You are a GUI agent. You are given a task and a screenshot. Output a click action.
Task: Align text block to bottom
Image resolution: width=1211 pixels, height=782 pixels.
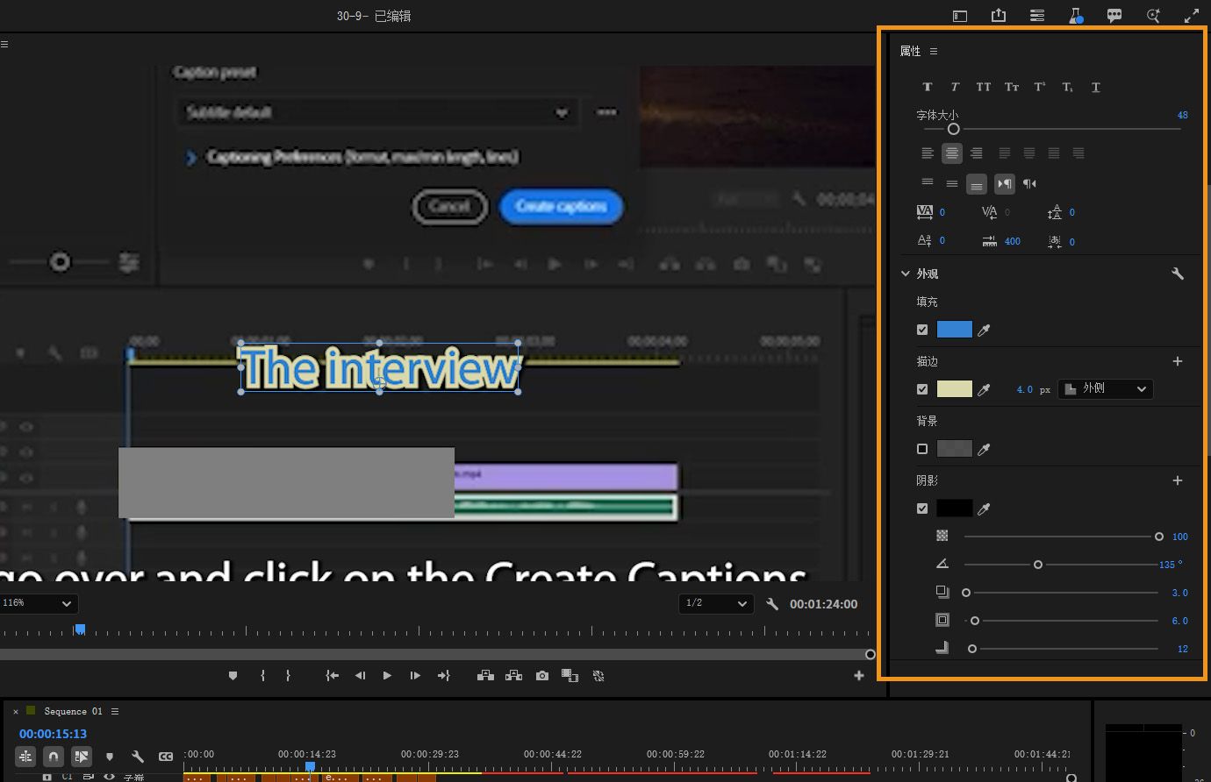pos(977,183)
